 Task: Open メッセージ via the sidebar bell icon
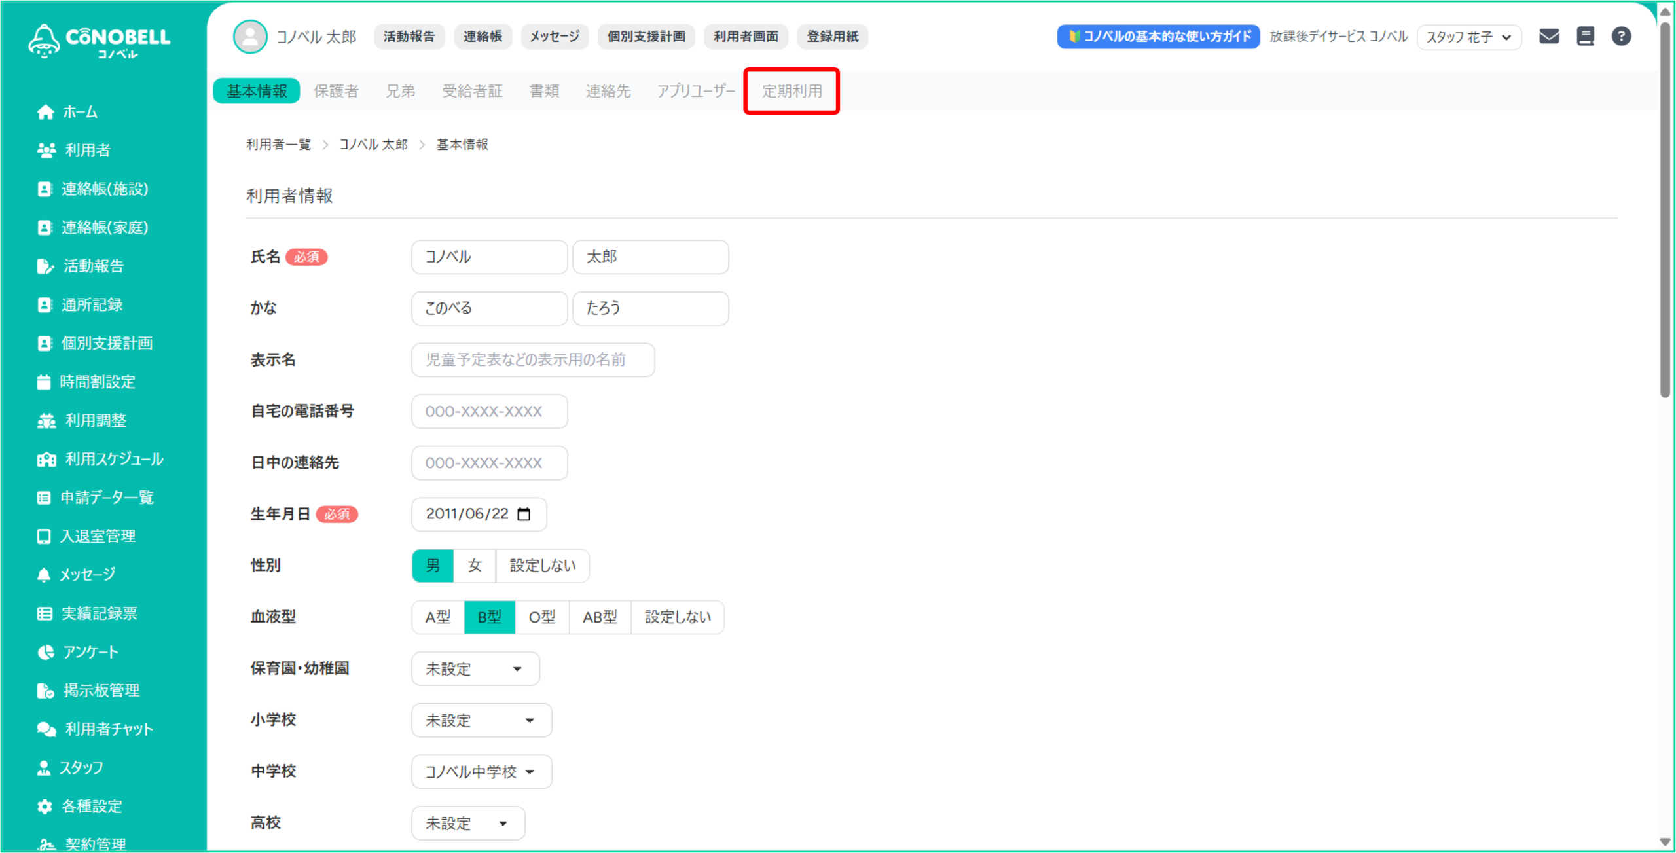(x=44, y=574)
